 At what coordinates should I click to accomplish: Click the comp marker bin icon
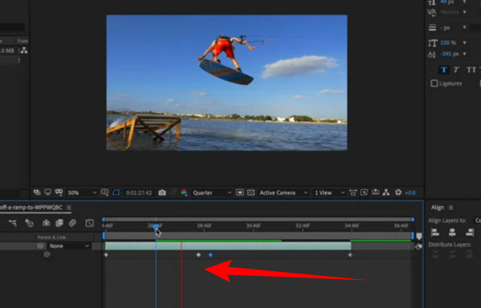(418, 236)
